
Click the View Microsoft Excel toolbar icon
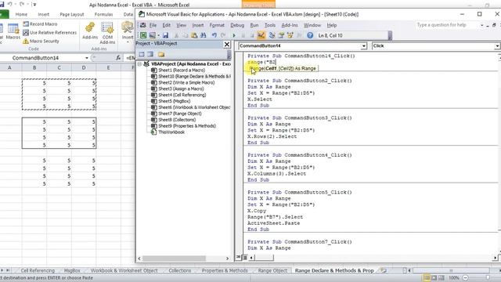(x=143, y=35)
